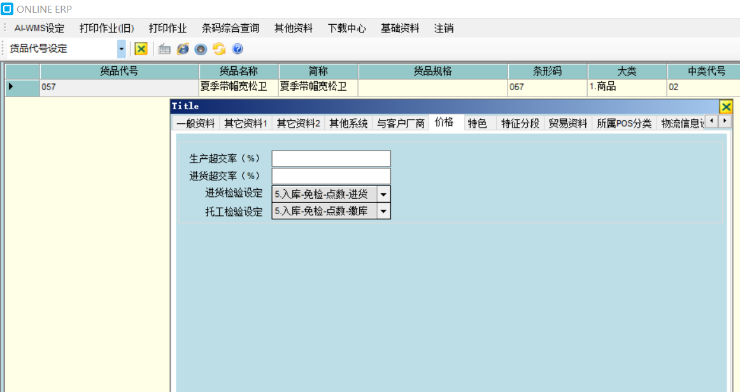Image resolution: width=740 pixels, height=392 pixels.
Task: Expand the 货品代号设定 dropdown
Action: coord(121,49)
